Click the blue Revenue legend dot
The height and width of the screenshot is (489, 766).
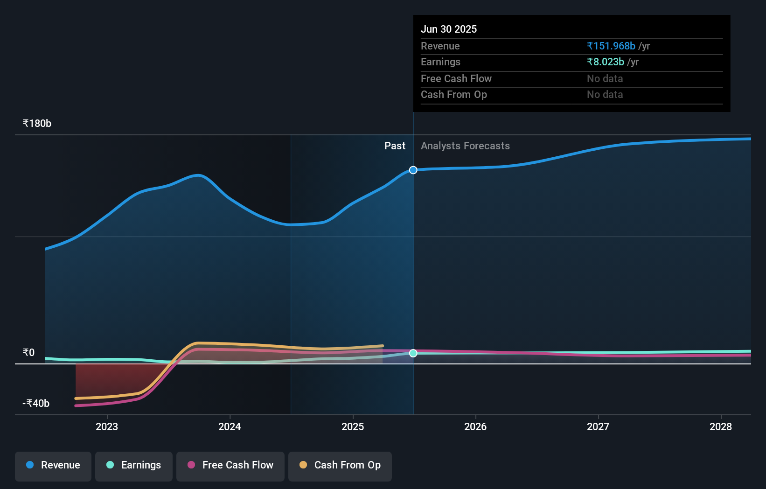(x=29, y=465)
